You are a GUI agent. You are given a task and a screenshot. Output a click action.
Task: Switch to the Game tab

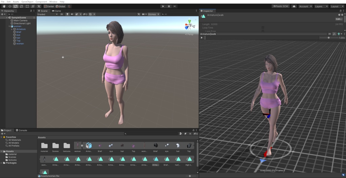(56, 11)
